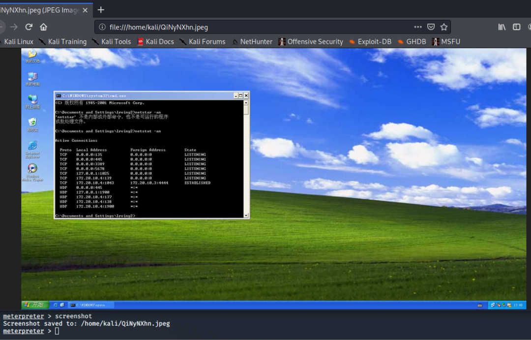Minimize the cmd.exe window
531x340 pixels.
pos(236,95)
